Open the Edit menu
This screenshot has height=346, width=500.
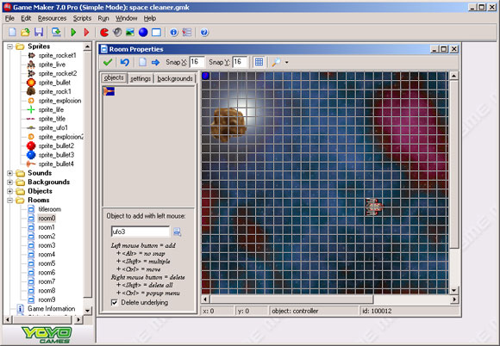tap(26, 18)
